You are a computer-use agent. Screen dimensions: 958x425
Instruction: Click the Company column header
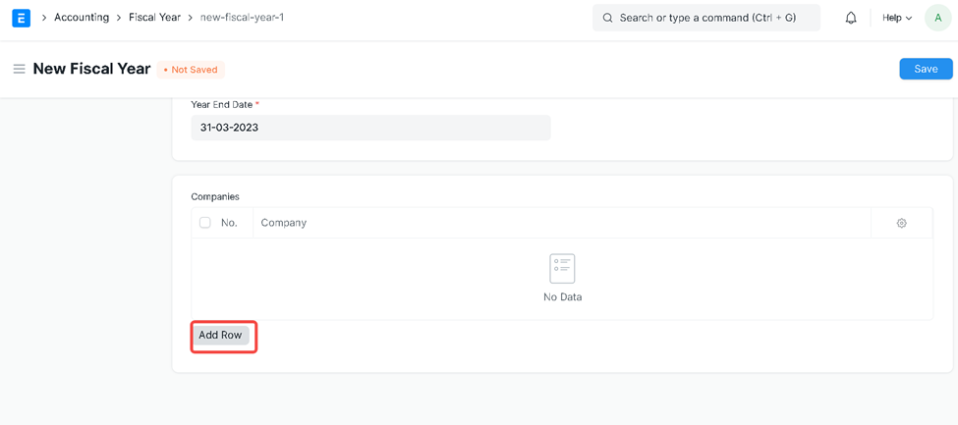[284, 223]
